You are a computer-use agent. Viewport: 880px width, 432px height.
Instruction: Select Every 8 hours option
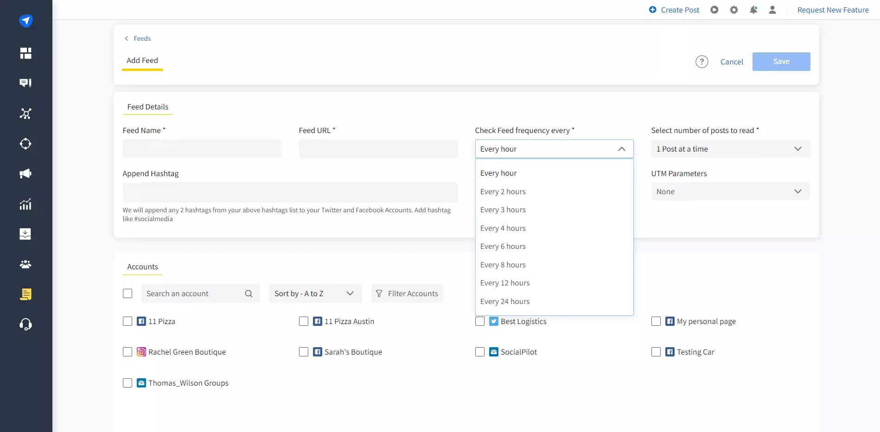pos(554,265)
